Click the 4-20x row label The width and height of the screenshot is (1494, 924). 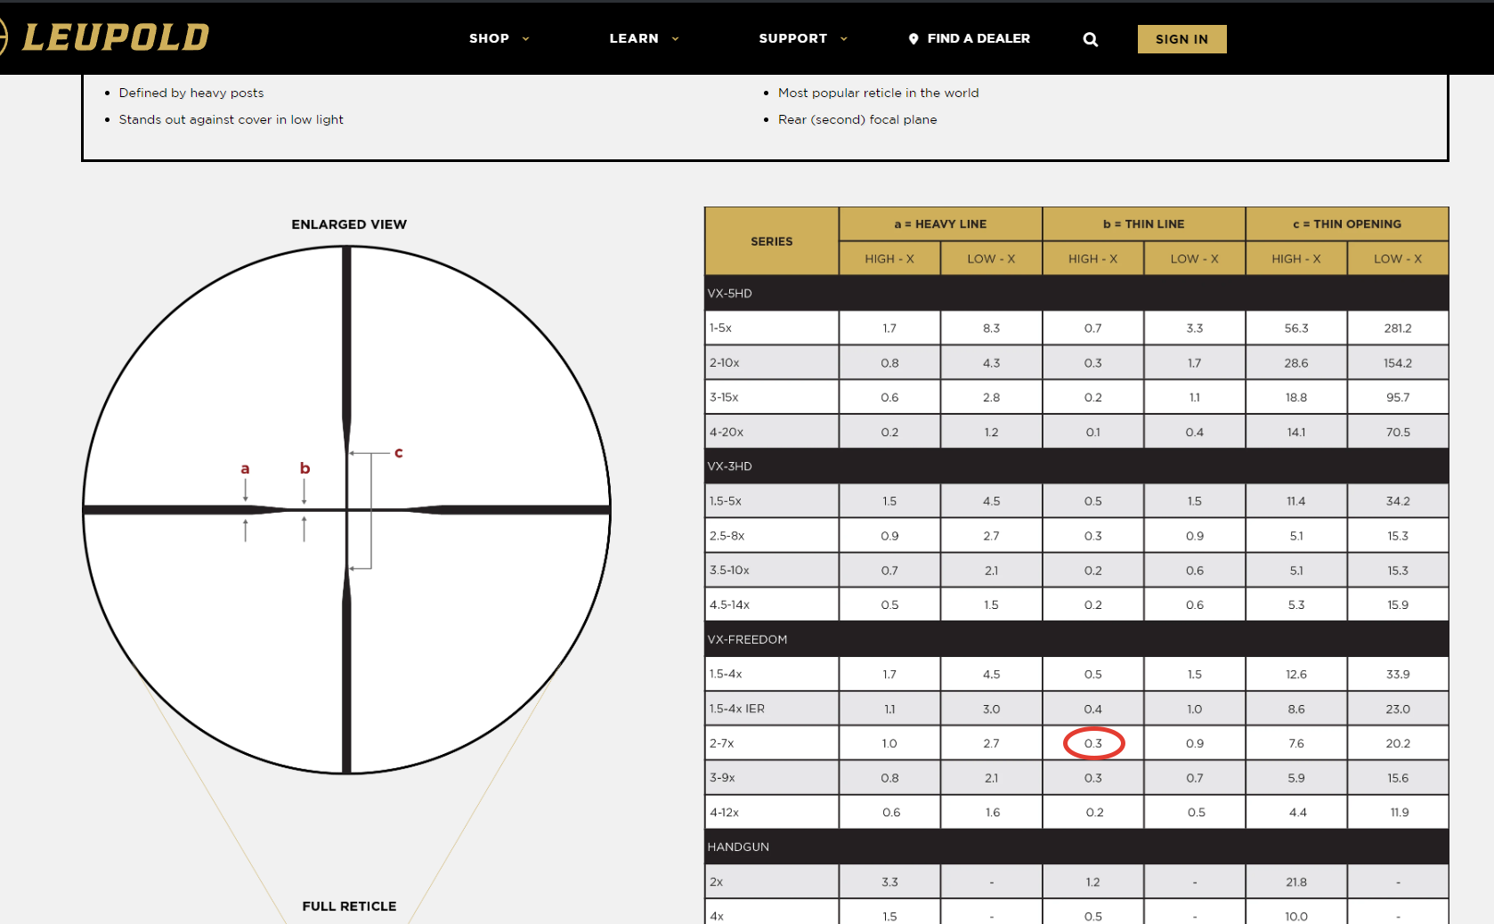click(727, 432)
